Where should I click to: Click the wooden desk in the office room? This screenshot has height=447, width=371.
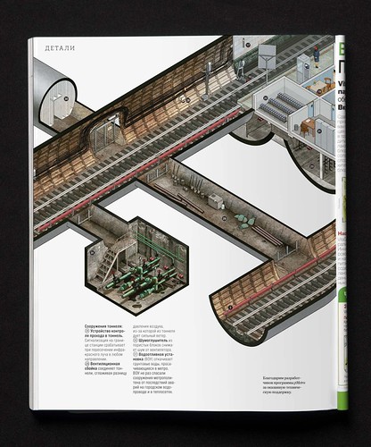pyautogui.click(x=308, y=125)
